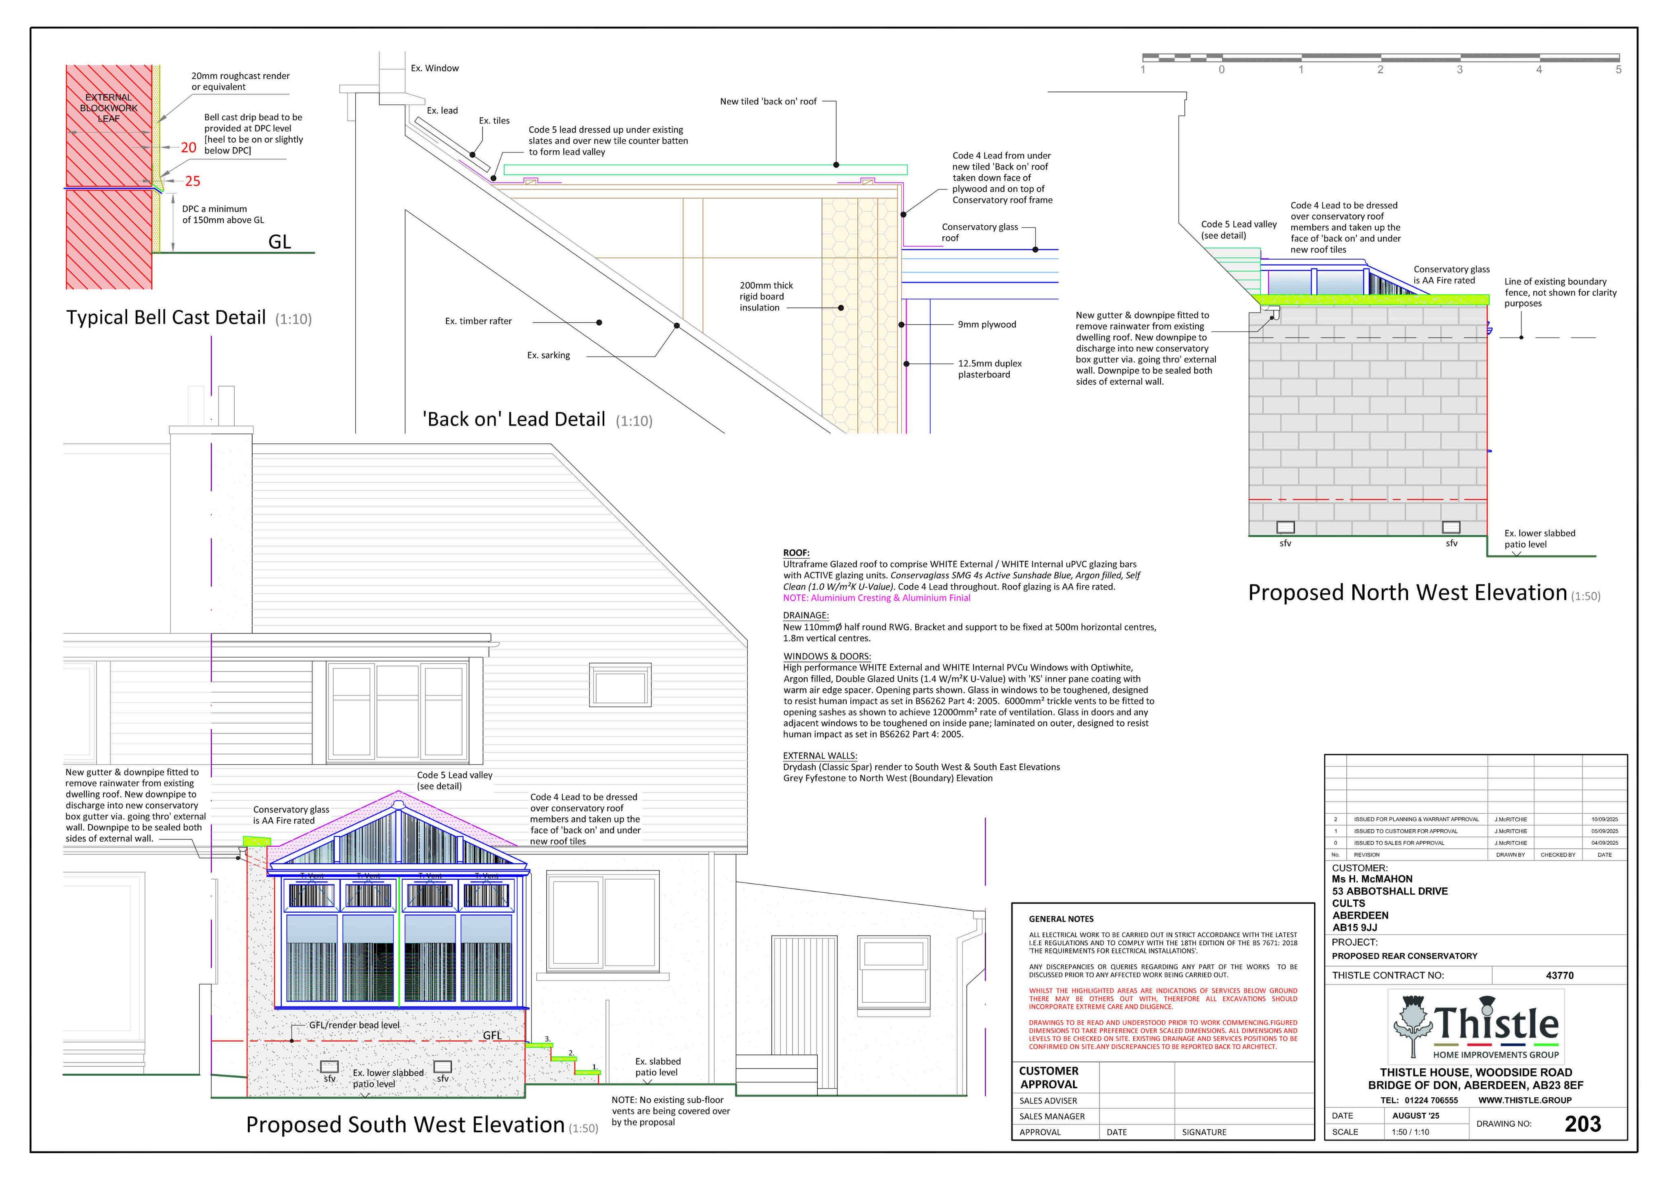Screen dimensions: 1669x1180
Task: Click the 'Ex. Window' label
Action: 435,68
